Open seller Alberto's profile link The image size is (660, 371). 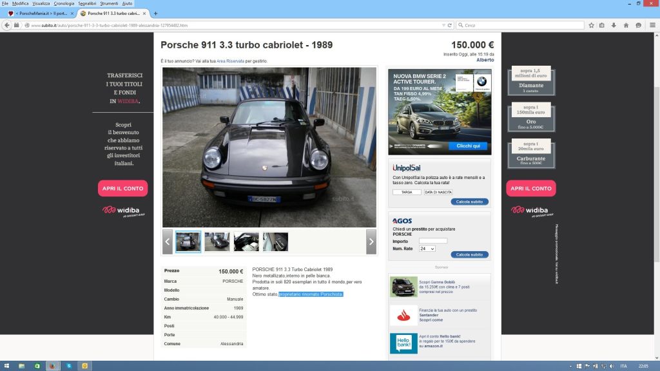[485, 60]
